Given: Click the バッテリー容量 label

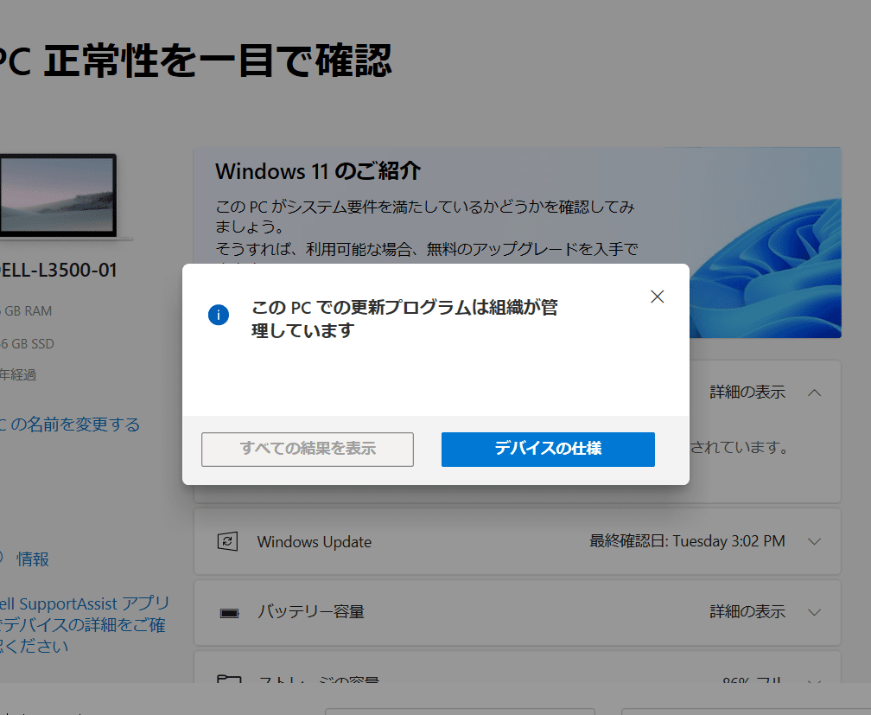Looking at the screenshot, I should (x=310, y=612).
